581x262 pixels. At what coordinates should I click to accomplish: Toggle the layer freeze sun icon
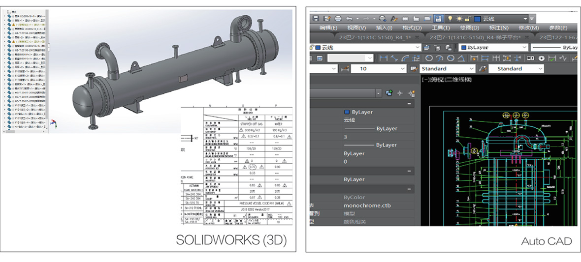pos(458,19)
